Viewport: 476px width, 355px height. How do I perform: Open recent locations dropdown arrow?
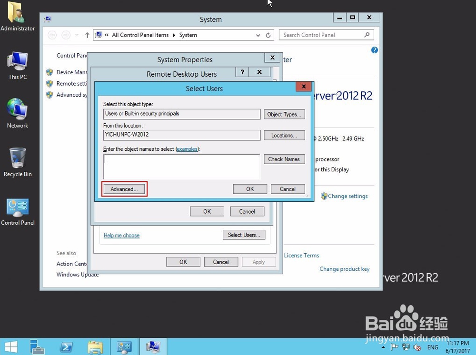[x=77, y=35]
